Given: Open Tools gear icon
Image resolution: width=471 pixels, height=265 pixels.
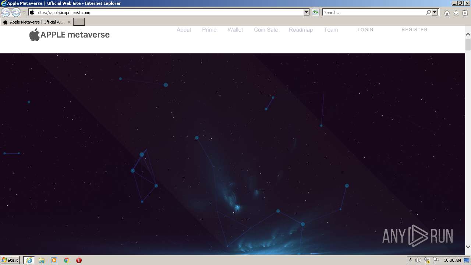Looking at the screenshot, I should tap(465, 13).
